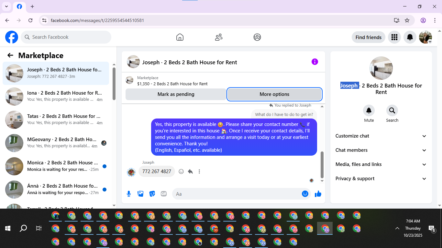The width and height of the screenshot is (442, 248).
Task: Choose a sticker icon
Action: coord(152,194)
